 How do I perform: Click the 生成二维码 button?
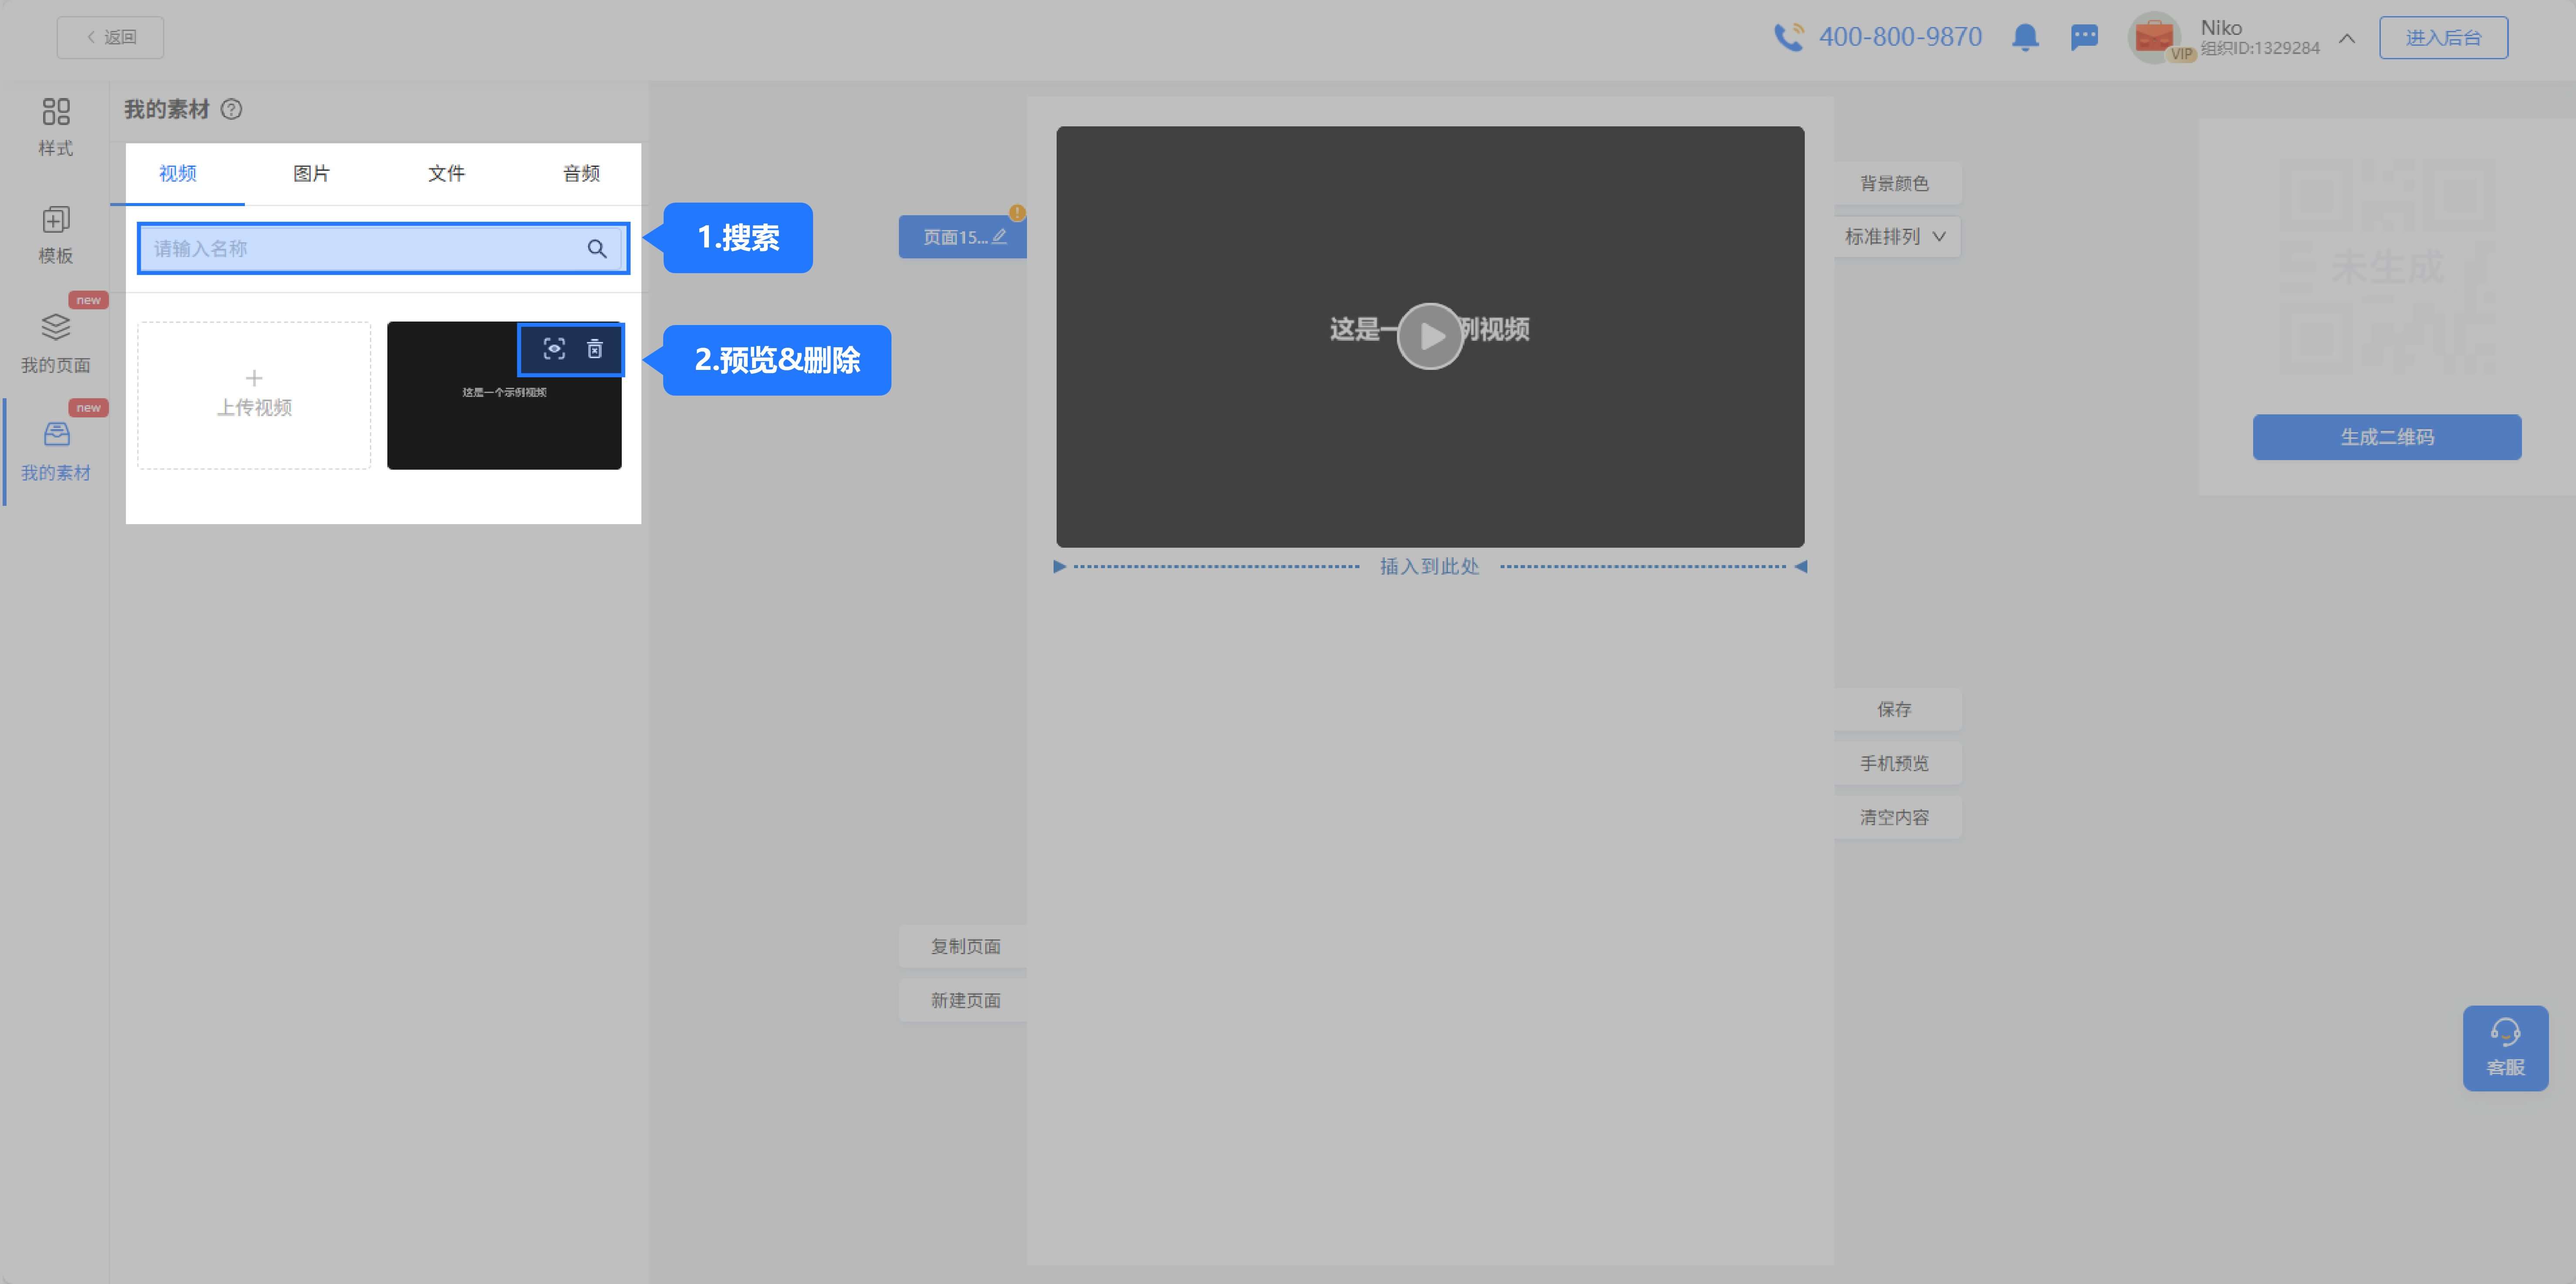[2386, 437]
